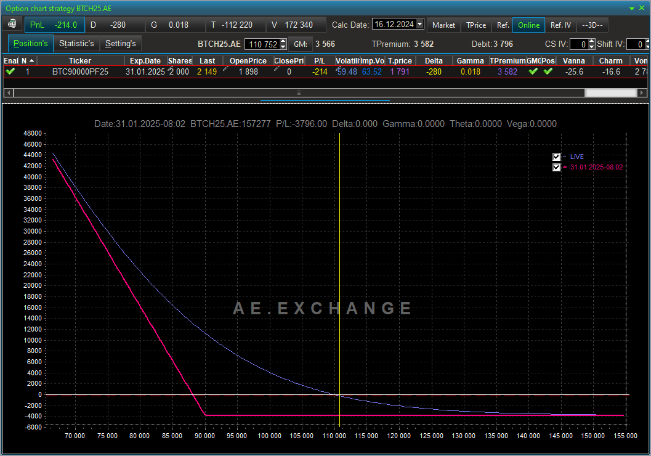This screenshot has height=456, width=651.
Task: Click the yellow vertical price marker line on chart
Action: 339,279
